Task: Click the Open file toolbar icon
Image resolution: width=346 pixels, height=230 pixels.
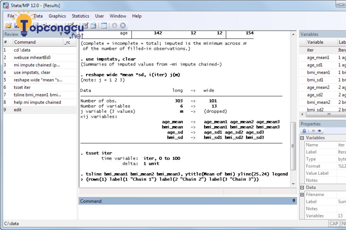Action: (8, 26)
